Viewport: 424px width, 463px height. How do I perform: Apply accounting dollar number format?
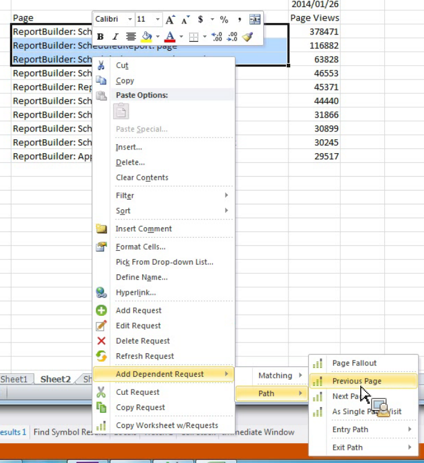point(201,19)
